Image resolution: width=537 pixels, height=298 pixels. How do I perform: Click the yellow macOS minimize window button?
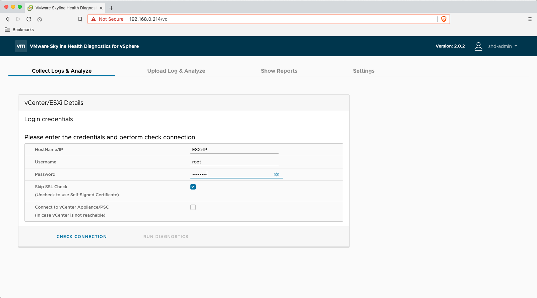(13, 7)
